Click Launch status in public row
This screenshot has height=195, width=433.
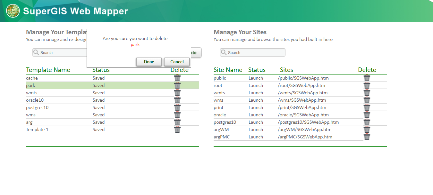pyautogui.click(x=256, y=78)
